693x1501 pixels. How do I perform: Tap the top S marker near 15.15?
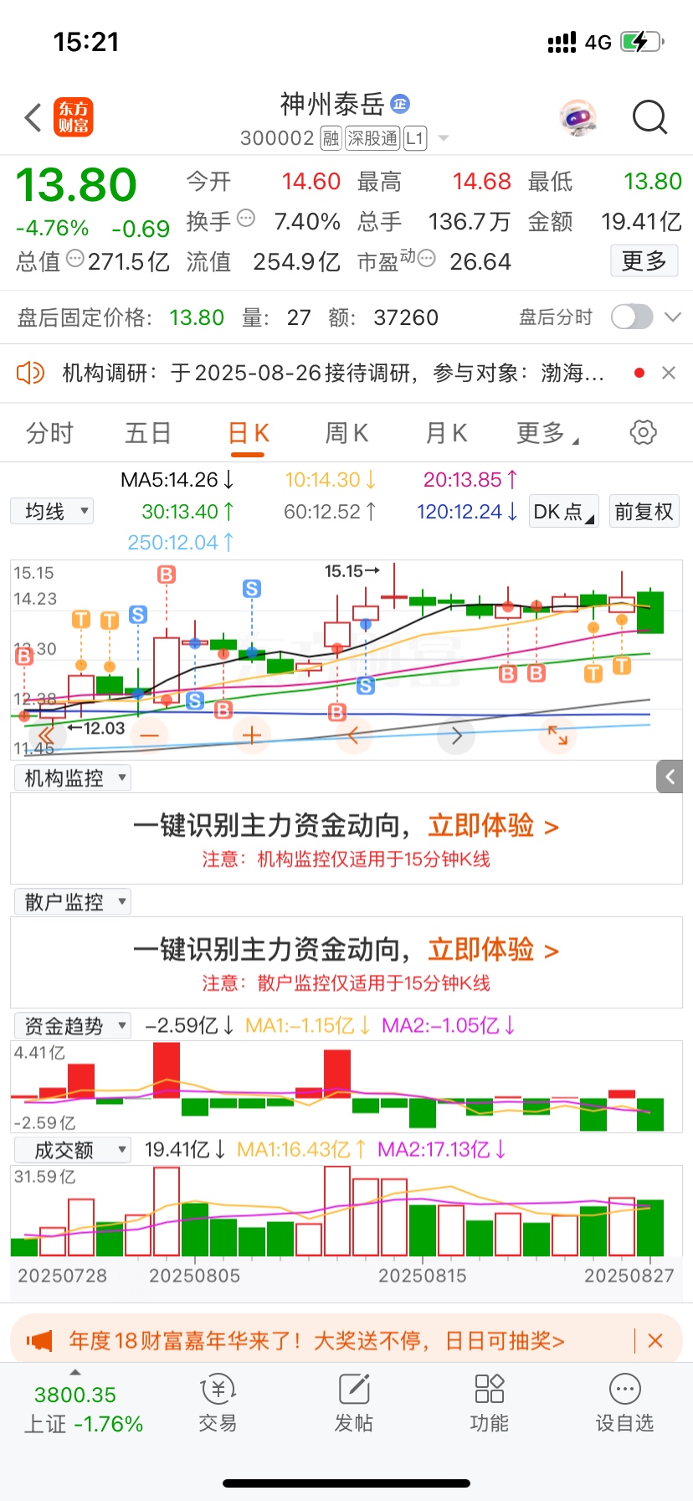point(252,589)
